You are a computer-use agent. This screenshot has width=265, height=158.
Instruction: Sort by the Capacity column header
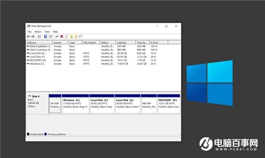(126, 42)
